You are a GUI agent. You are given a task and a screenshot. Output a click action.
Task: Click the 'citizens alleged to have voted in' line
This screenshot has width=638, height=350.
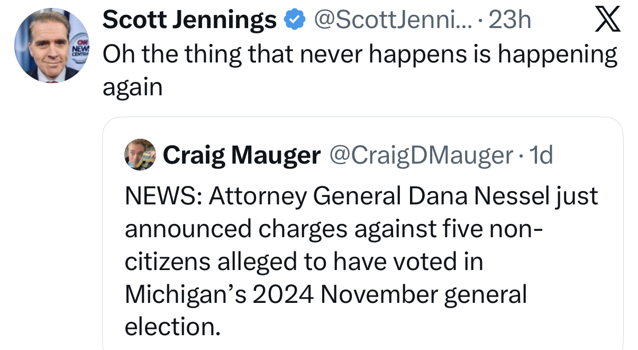304,262
